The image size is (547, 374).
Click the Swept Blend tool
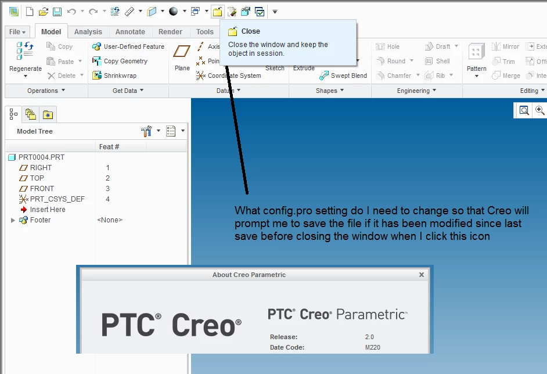343,75
